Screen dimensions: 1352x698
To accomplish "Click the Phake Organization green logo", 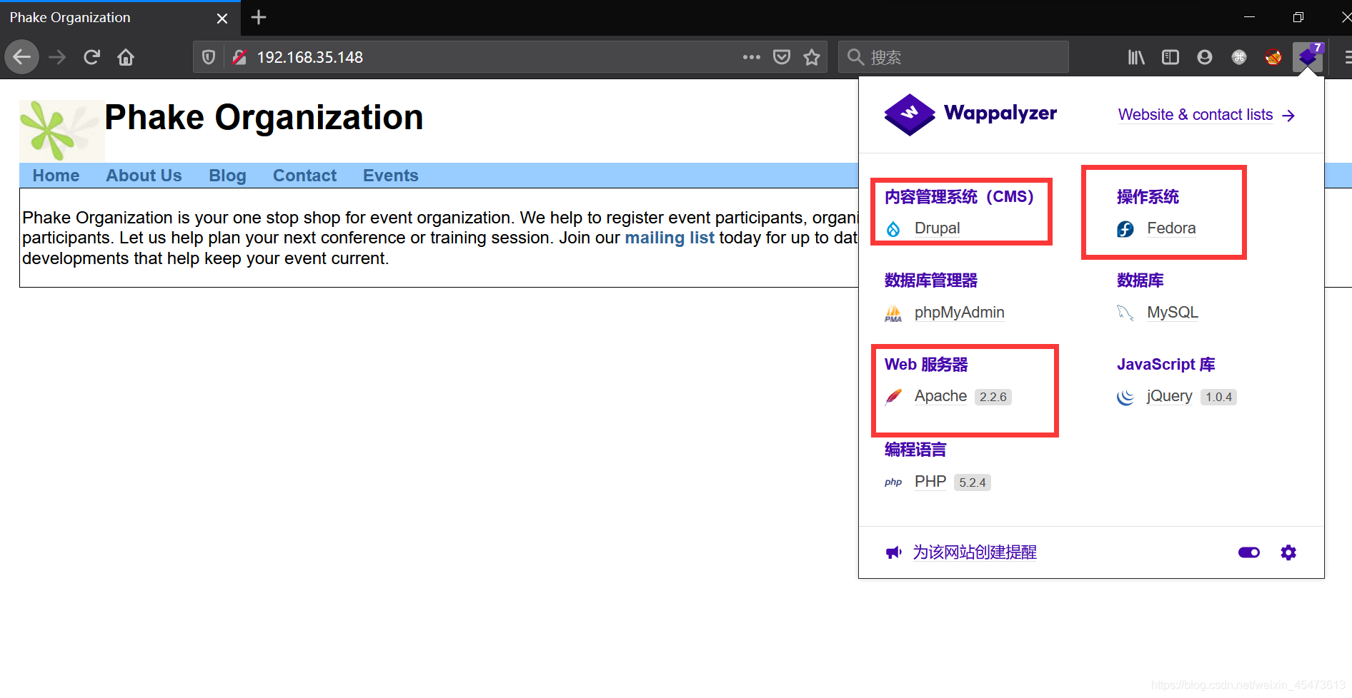I will point(61,131).
